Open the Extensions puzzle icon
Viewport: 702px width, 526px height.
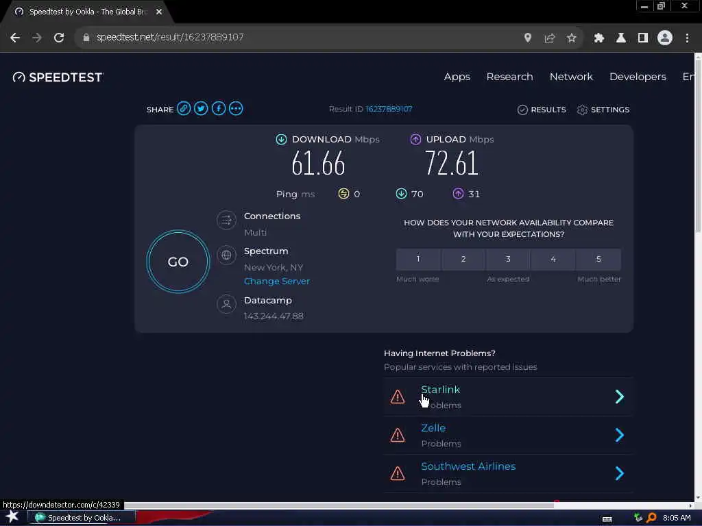pyautogui.click(x=599, y=38)
